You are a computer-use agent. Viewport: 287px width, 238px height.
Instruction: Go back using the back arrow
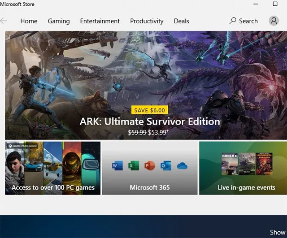pos(3,21)
